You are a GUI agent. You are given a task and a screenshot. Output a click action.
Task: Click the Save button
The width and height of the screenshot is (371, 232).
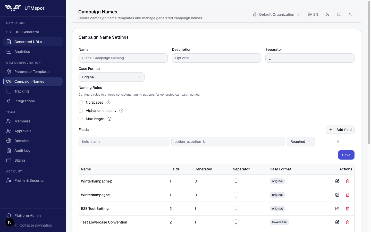(346, 155)
